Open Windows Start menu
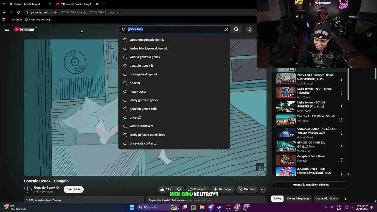Viewport: 377px width, 212px height. pos(132,207)
